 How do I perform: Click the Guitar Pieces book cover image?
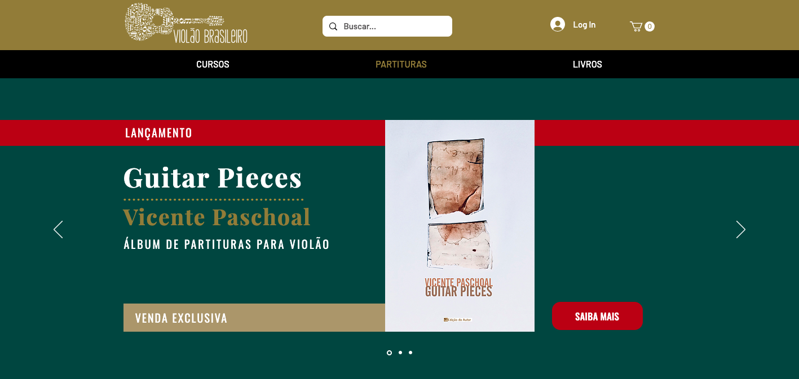pos(460,226)
